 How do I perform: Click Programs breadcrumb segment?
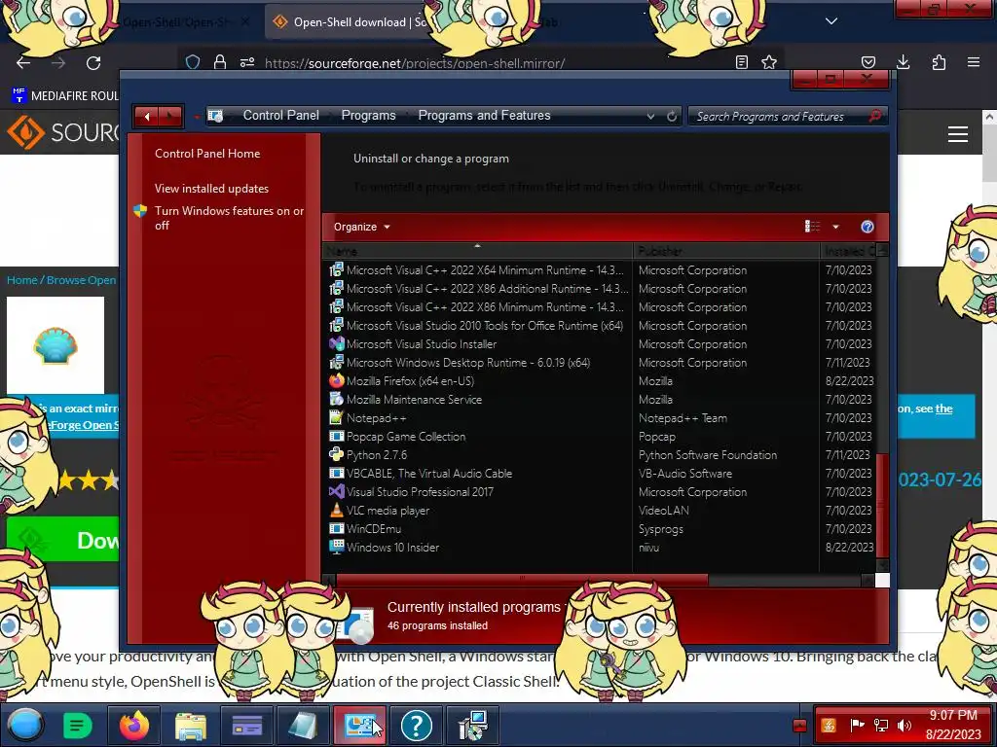368,115
